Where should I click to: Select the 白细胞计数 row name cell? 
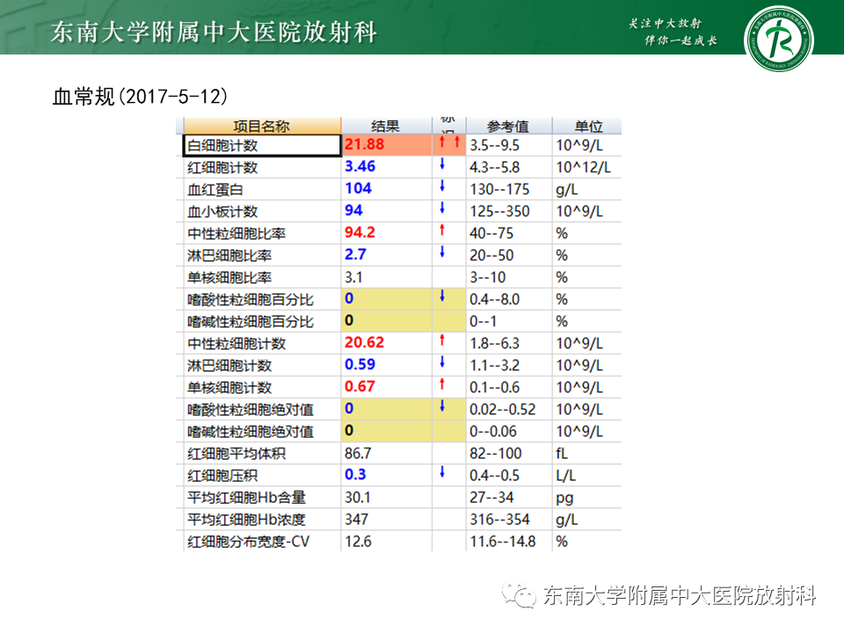coord(262,145)
